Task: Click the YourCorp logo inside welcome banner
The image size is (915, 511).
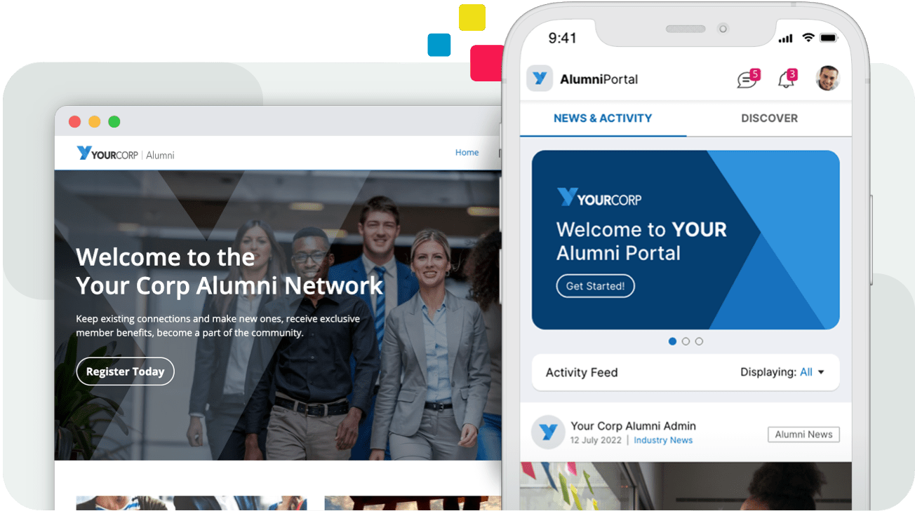Action: point(599,198)
